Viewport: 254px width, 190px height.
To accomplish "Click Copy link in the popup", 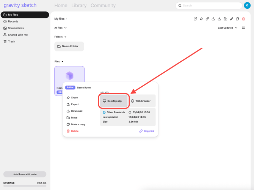I will click(147, 131).
